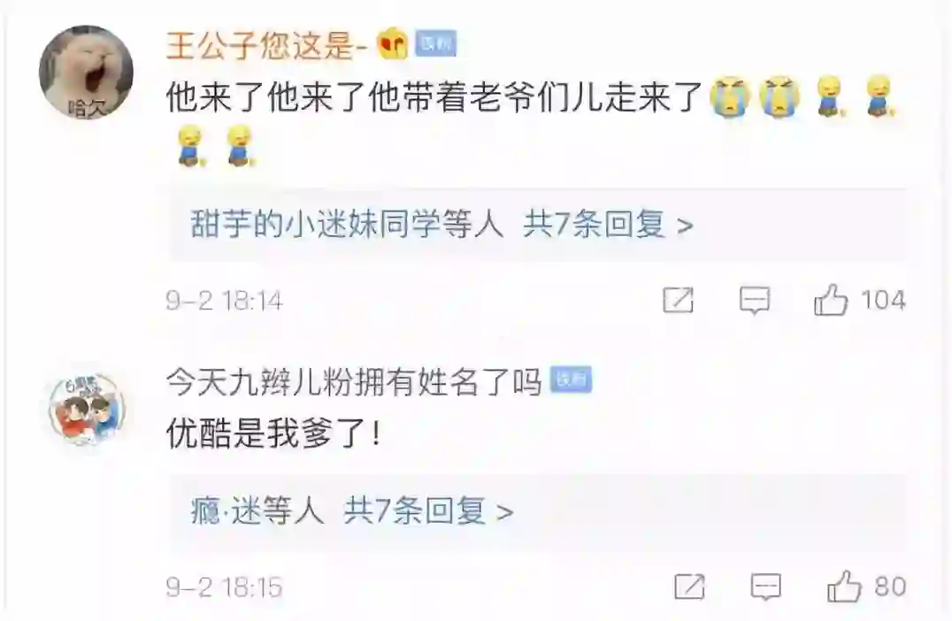
Task: Tap the 80 like count
Action: pyautogui.click(x=890, y=586)
